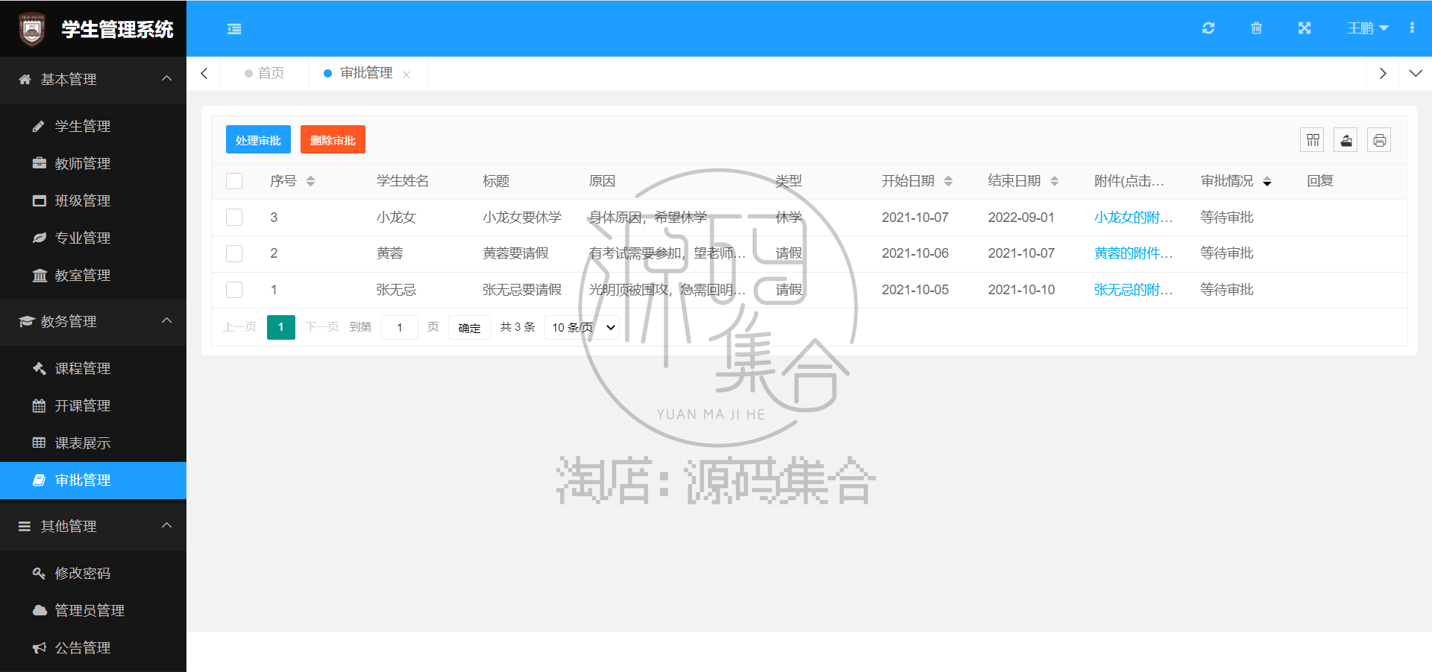The width and height of the screenshot is (1432, 672).
Task: Open the 王鹏 user dropdown
Action: coord(1368,28)
